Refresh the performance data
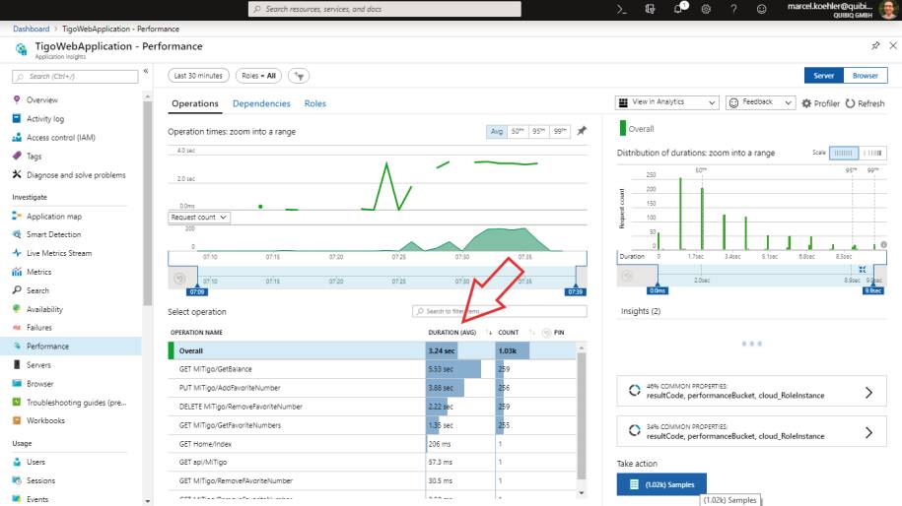This screenshot has height=506, width=902. [865, 103]
